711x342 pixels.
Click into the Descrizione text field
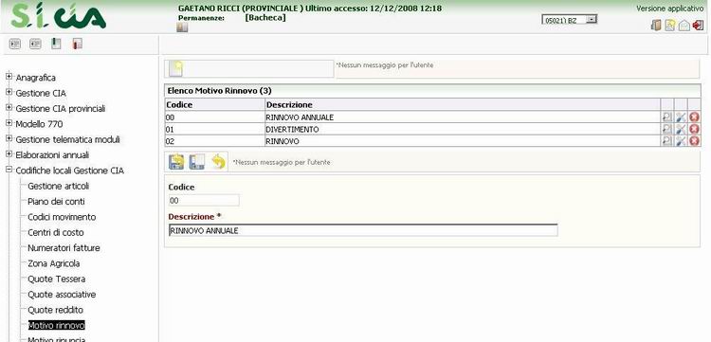[363, 230]
